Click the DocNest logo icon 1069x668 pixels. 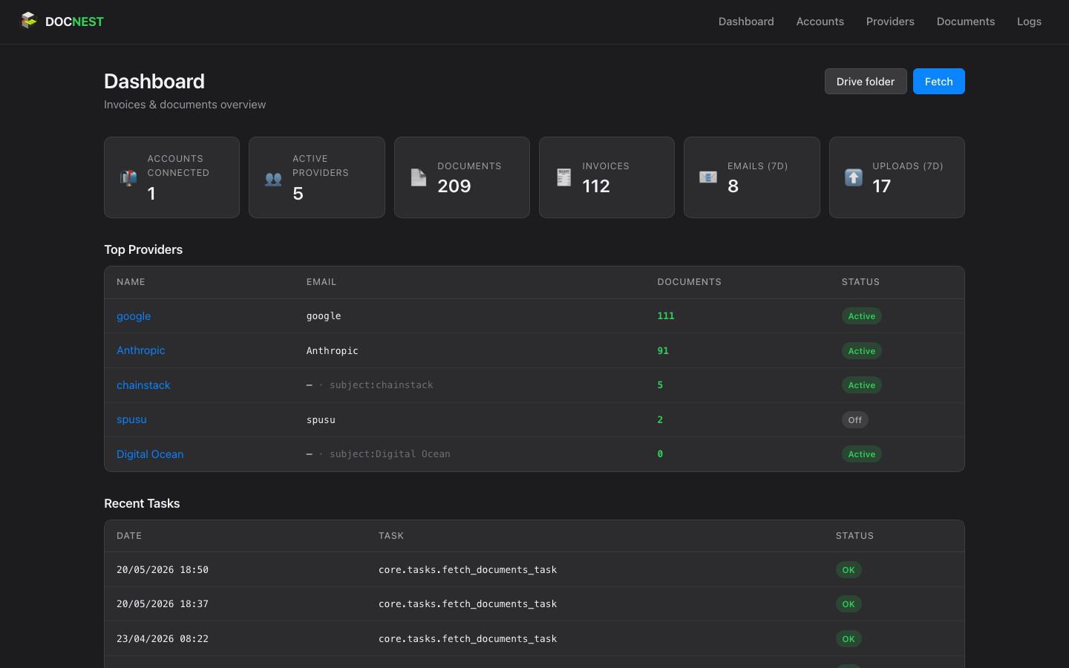point(28,20)
